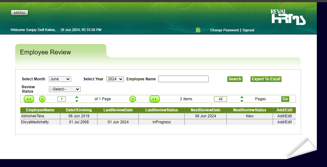Expand the Review Status dropdown
Screen dimensions: 327x167
[65, 89]
